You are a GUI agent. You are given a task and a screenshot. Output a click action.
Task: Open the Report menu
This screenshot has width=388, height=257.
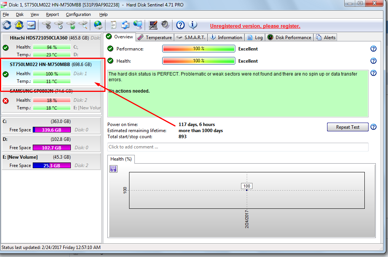point(53,14)
